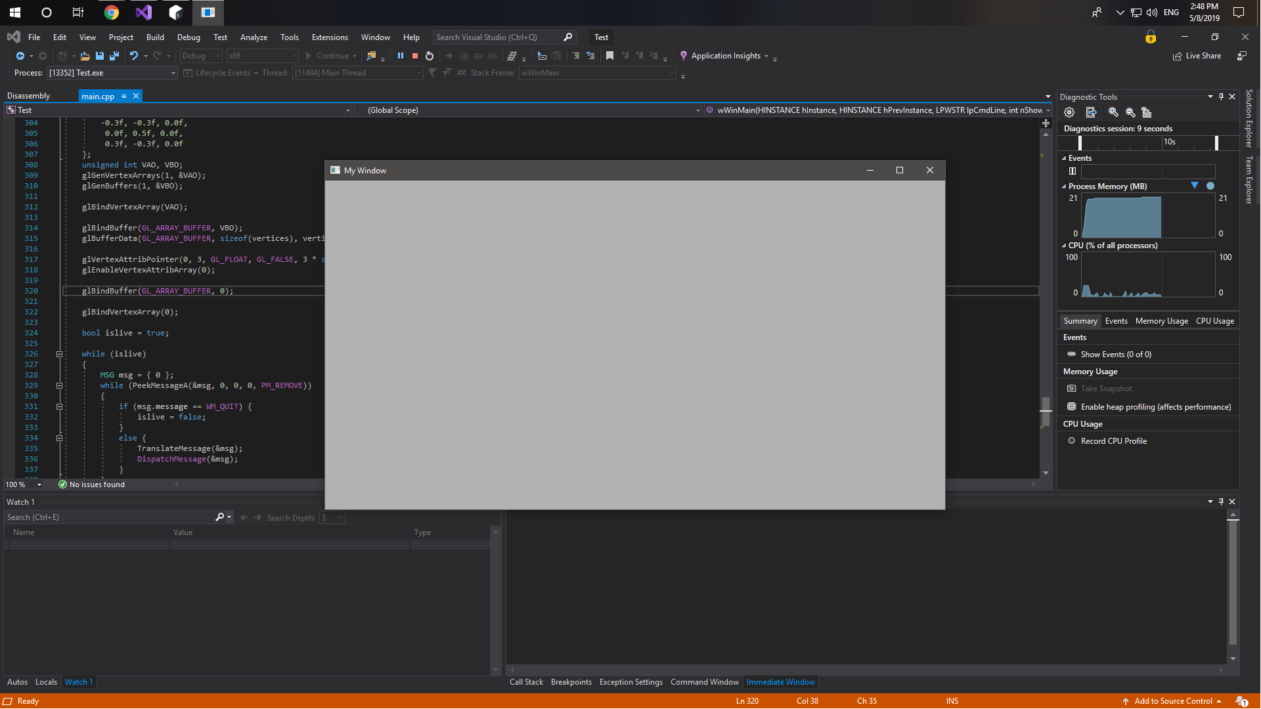Open Visual Studio from Windows taskbar
This screenshot has height=709, width=1261.
pyautogui.click(x=143, y=12)
